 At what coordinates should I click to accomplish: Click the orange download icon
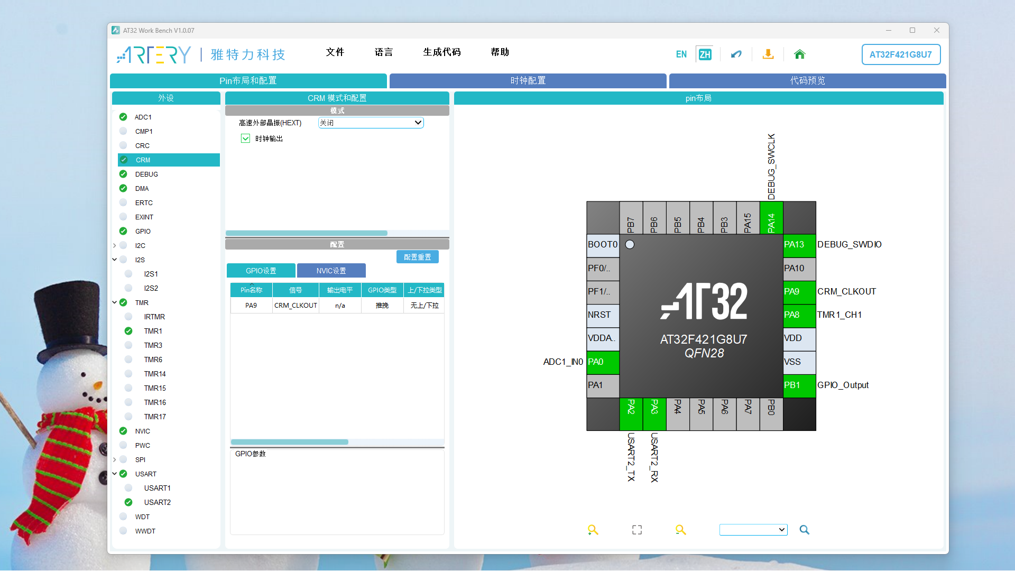768,54
